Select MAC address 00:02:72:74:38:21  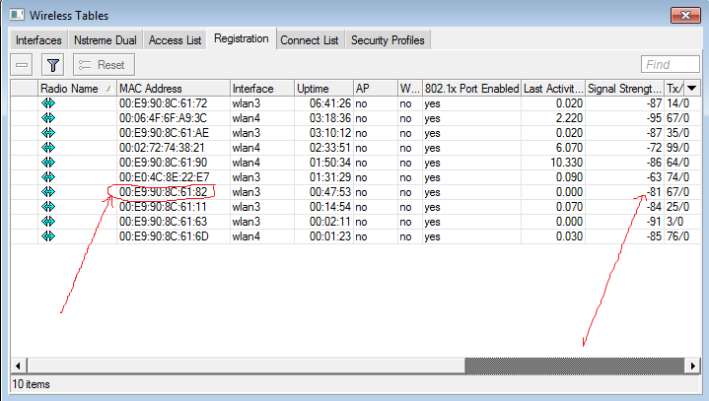point(162,148)
